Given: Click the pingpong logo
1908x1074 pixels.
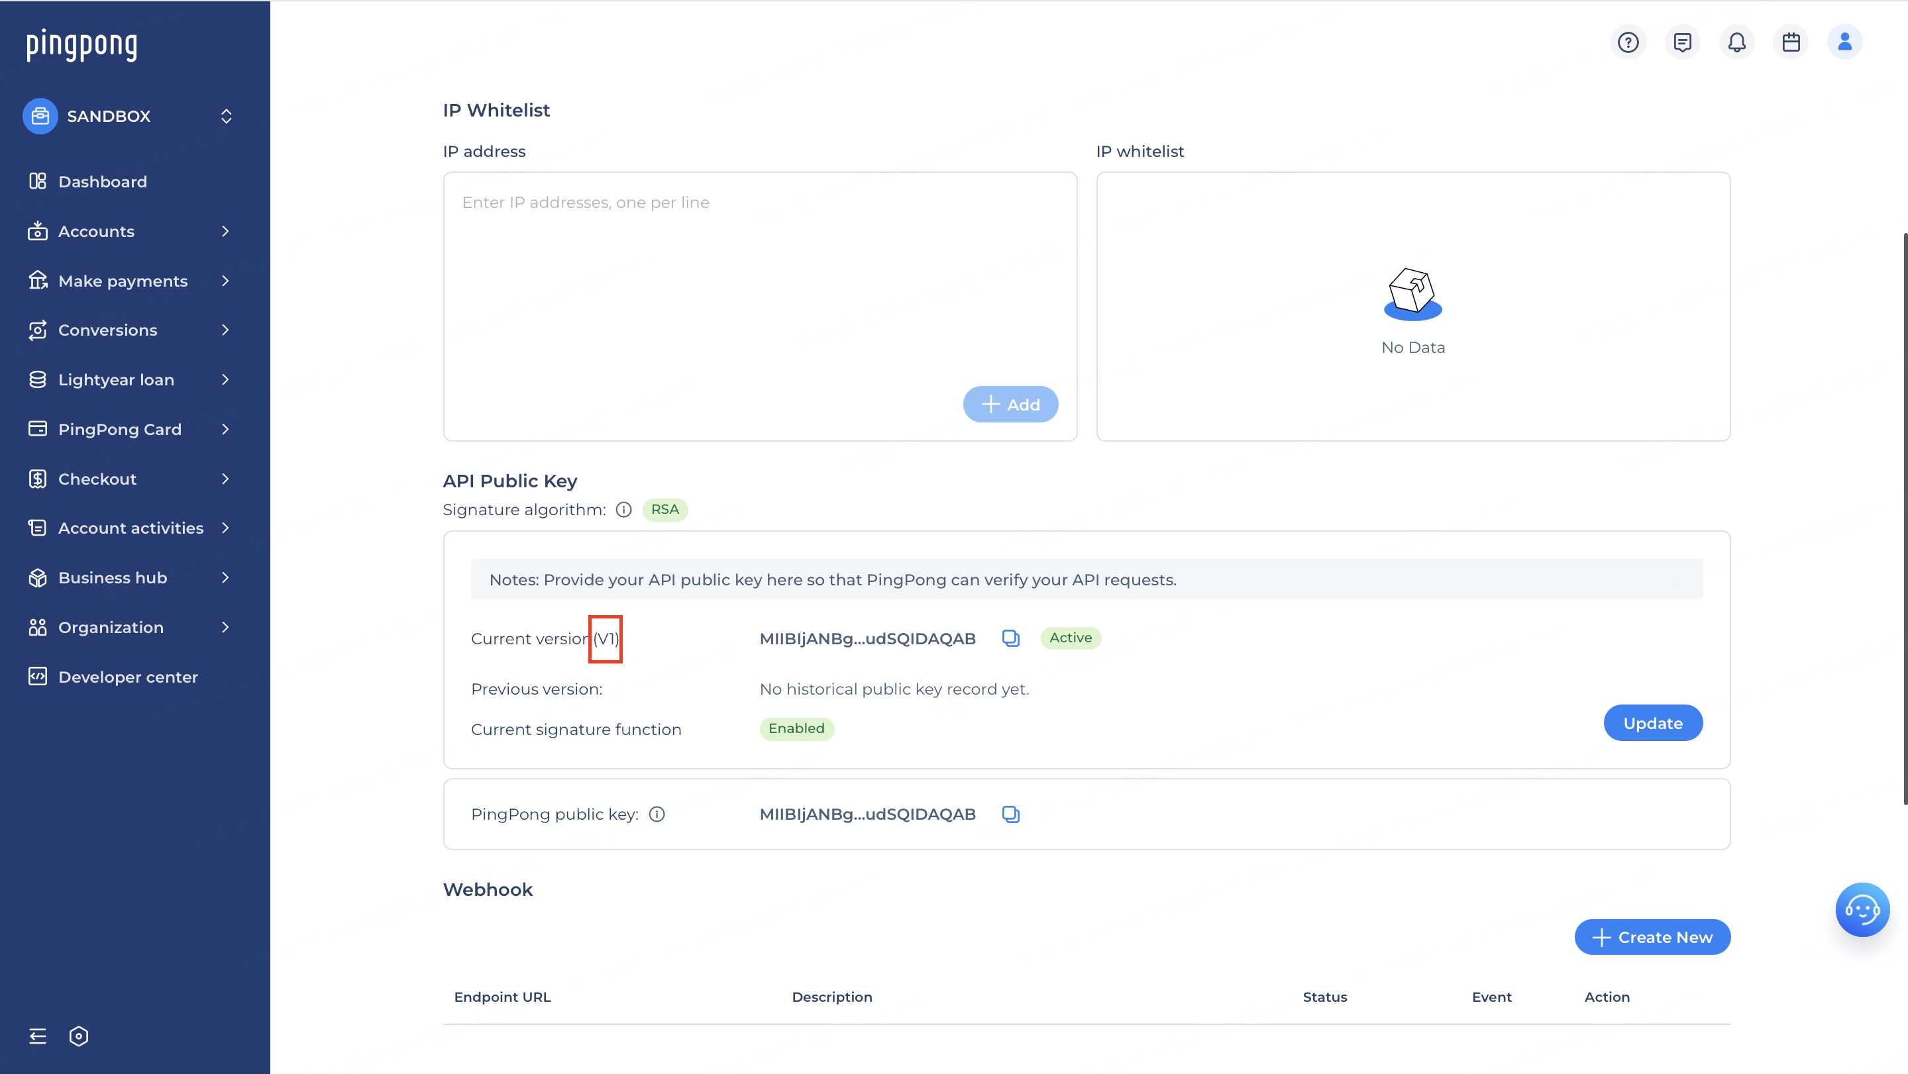Looking at the screenshot, I should 81,45.
